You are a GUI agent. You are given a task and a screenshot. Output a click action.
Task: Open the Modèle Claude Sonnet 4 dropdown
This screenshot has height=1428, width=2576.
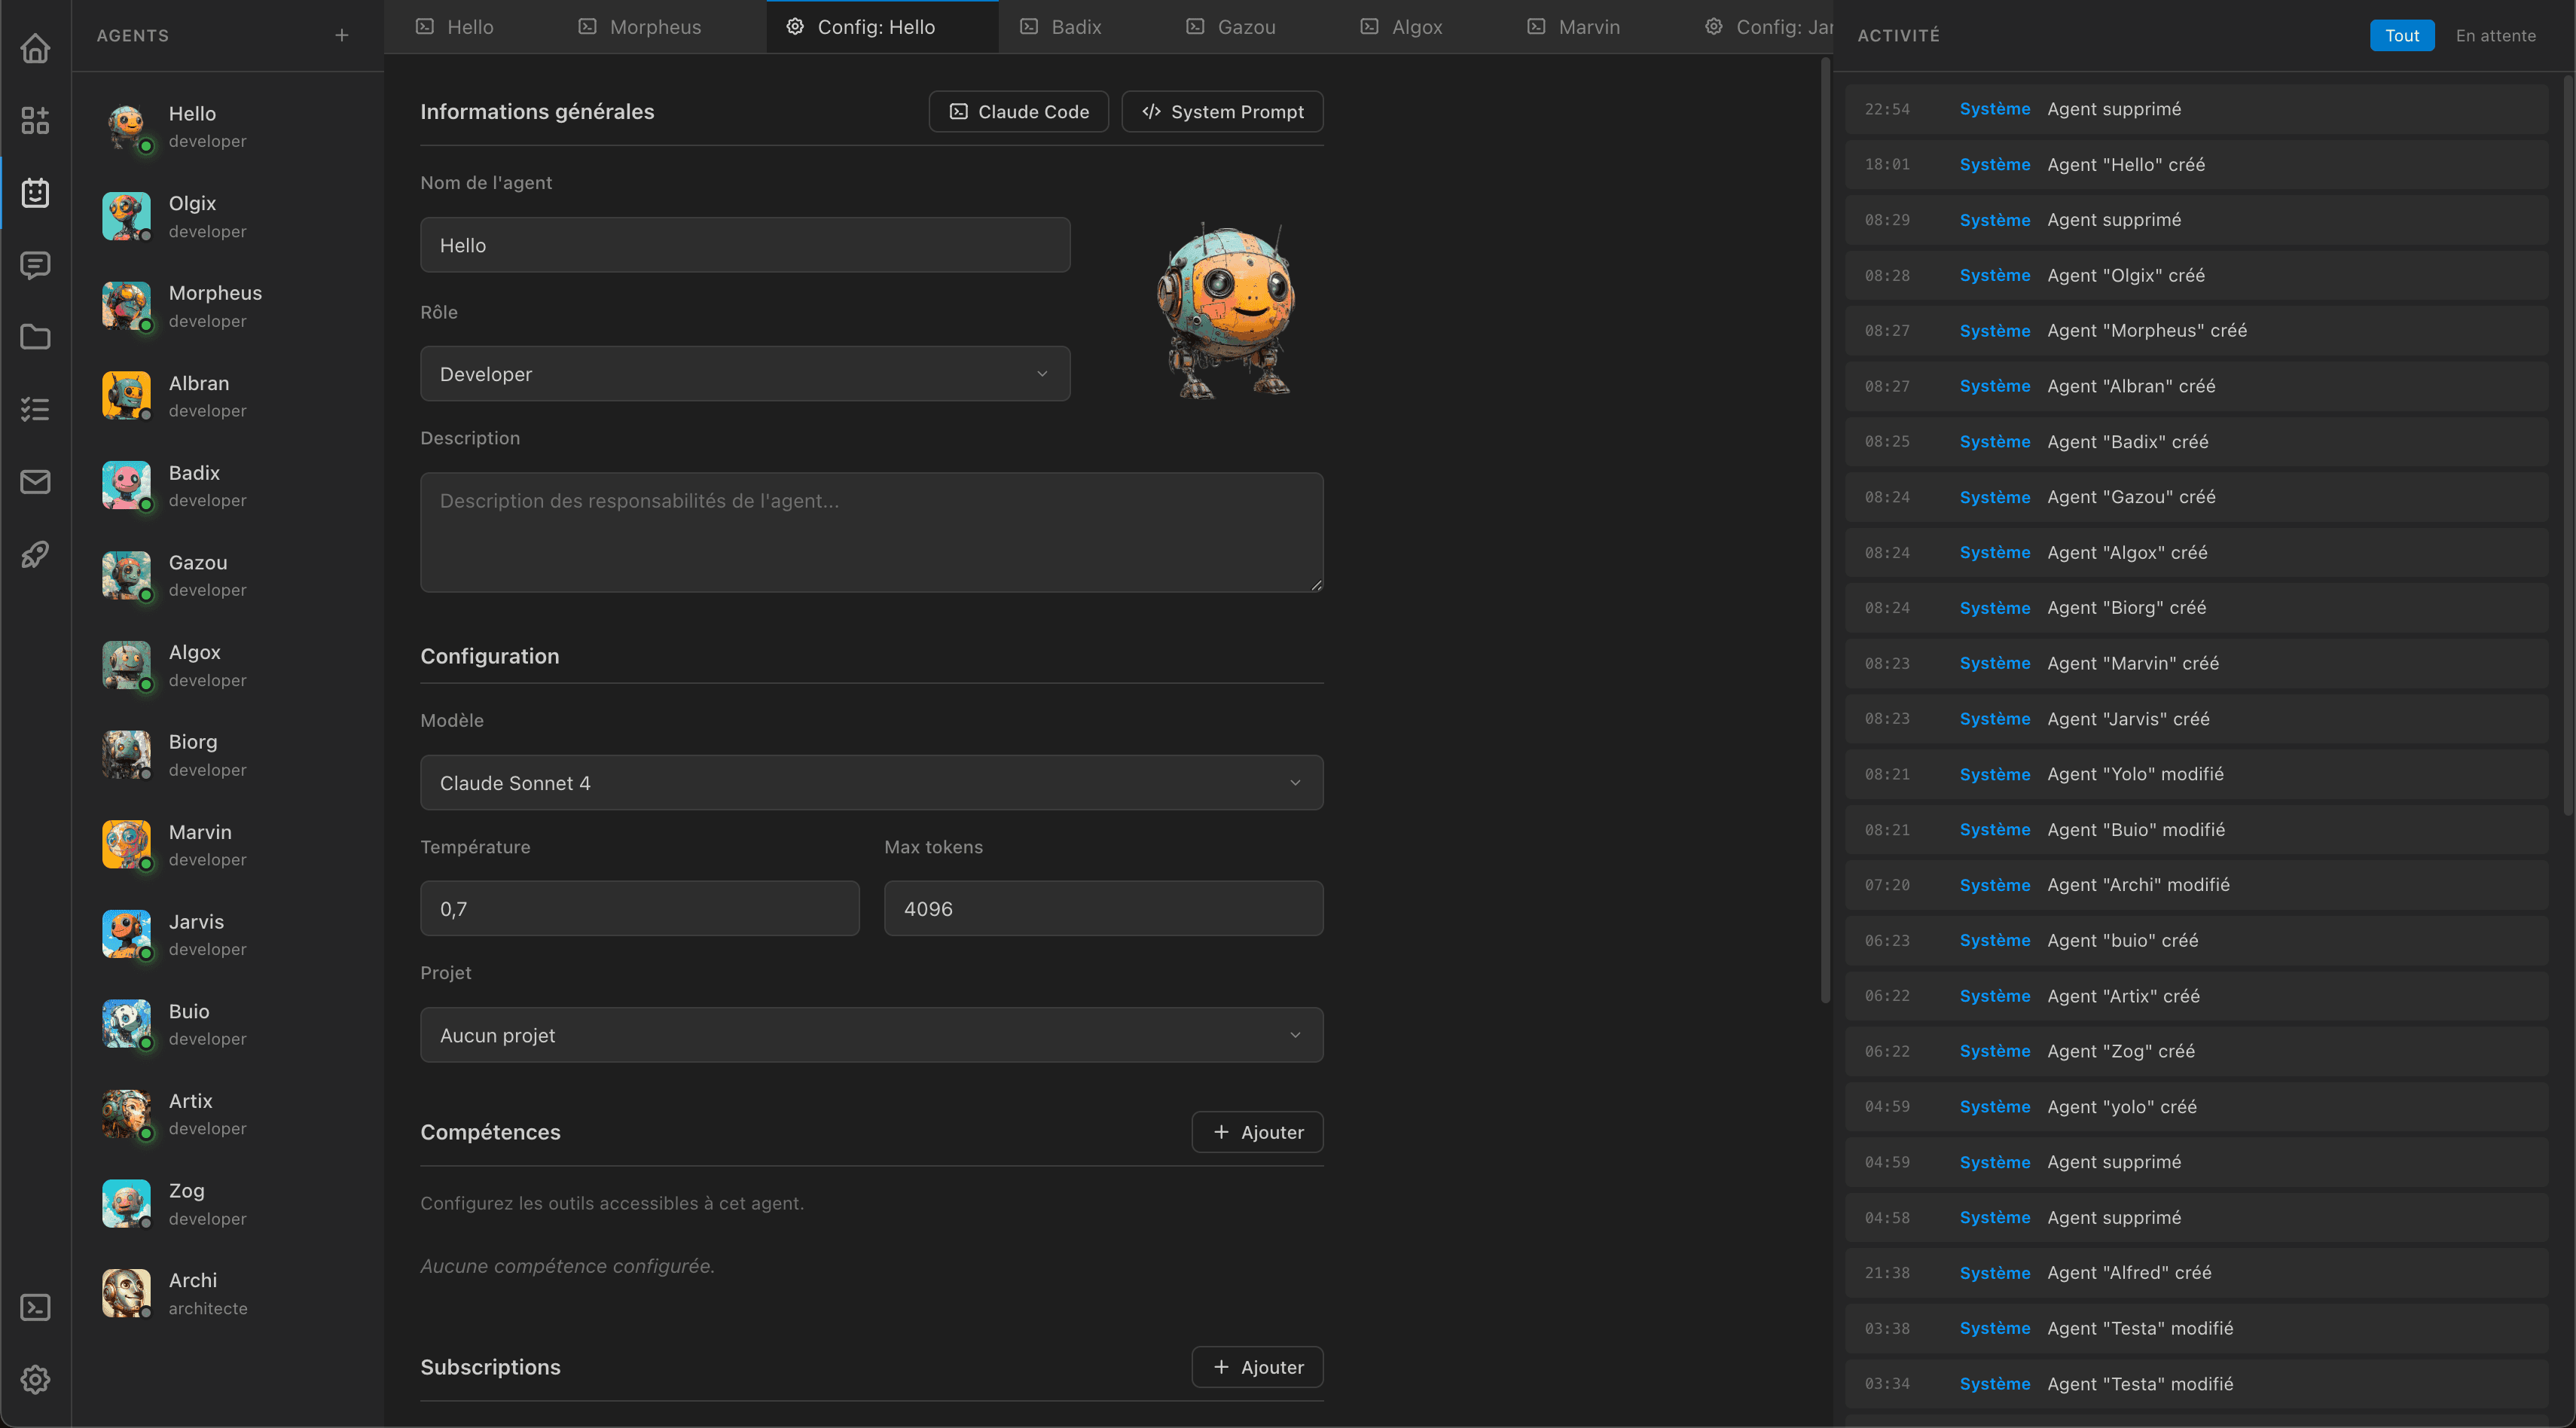(x=871, y=783)
